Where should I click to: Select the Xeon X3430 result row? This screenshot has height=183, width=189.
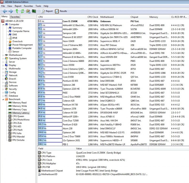[x=113, y=41]
